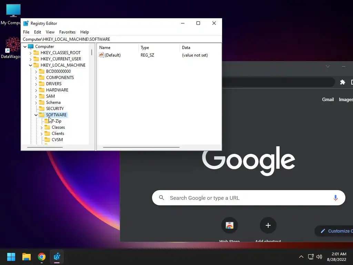Open the Favorites menu
Image resolution: width=353 pixels, height=265 pixels.
(67, 32)
